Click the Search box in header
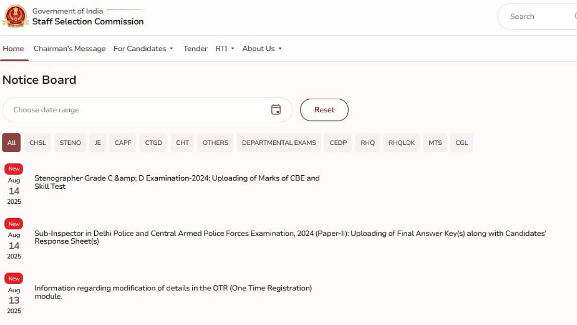Screen dimensions: 577x325 pyautogui.click(x=534, y=16)
